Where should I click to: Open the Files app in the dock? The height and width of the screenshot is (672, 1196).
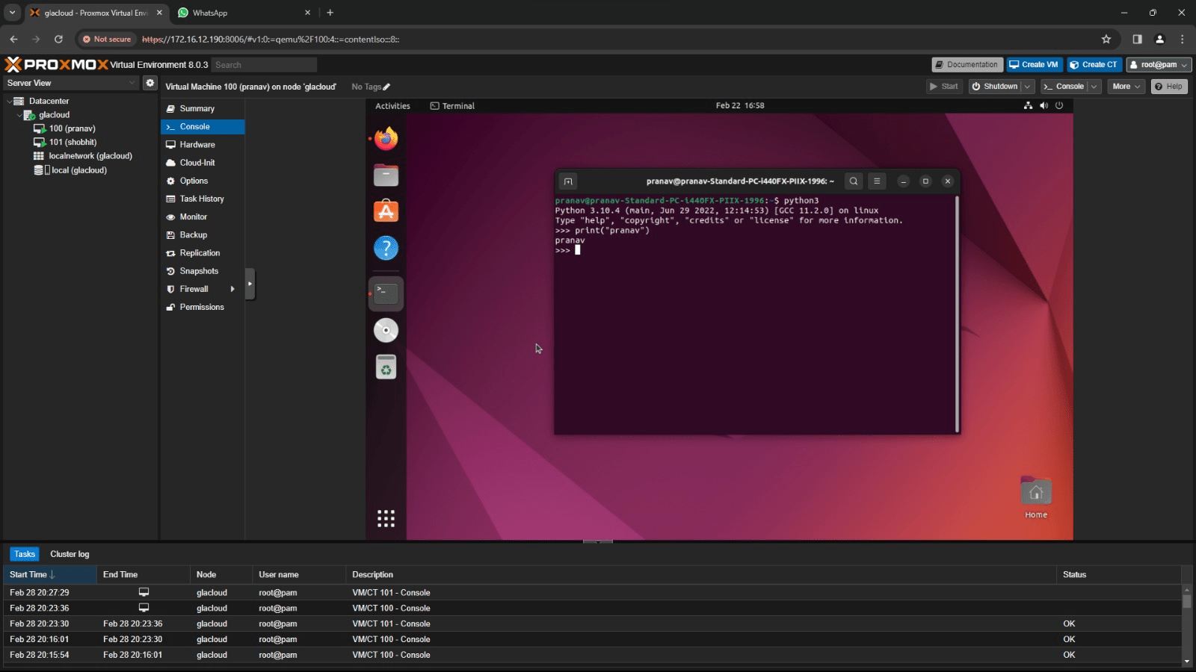click(x=386, y=175)
